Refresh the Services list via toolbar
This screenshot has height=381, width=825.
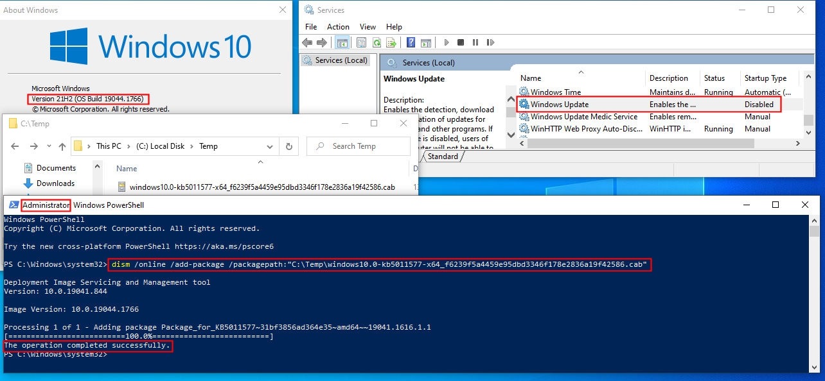click(x=377, y=42)
